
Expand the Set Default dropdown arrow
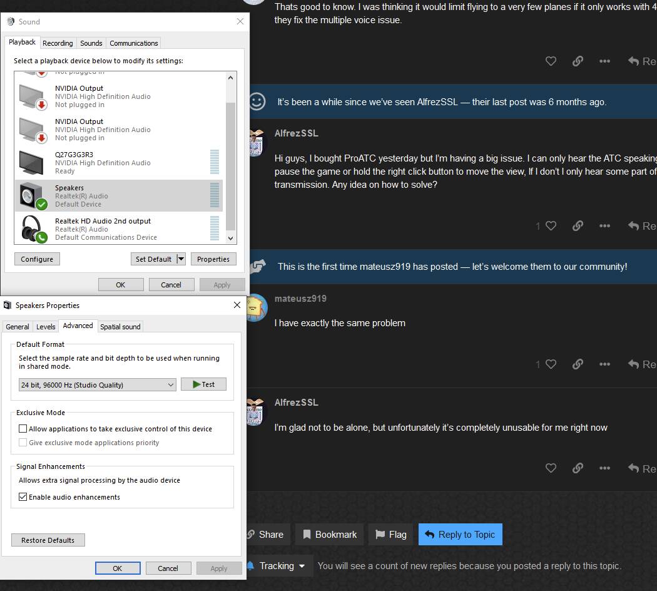181,259
